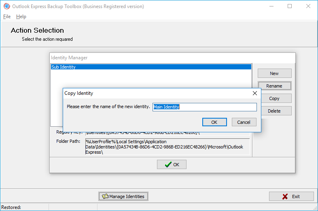Screen dimensions: 318x211
Task: Click the new identity name text field
Action: coord(204,107)
